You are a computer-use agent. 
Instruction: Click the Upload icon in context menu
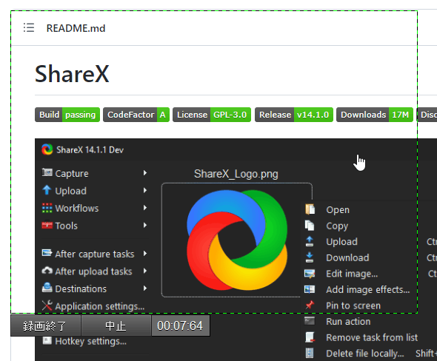click(310, 241)
